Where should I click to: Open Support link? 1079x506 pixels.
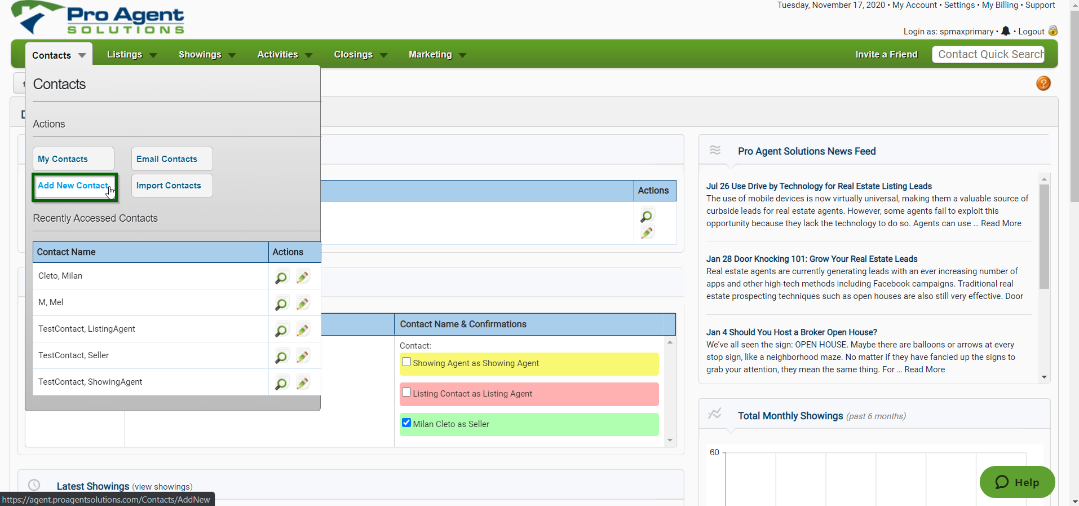point(1040,5)
